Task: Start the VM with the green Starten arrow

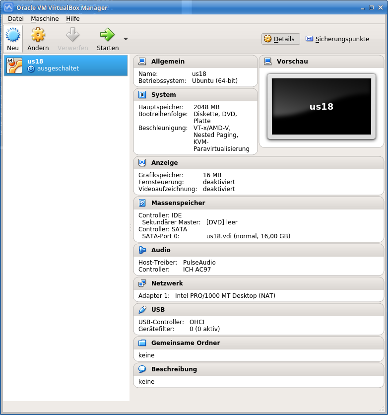Action: tap(107, 35)
